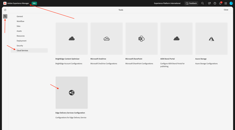The width and height of the screenshot is (235, 130).
Task: Select Security in Tools navigation
Action: coord(20,46)
